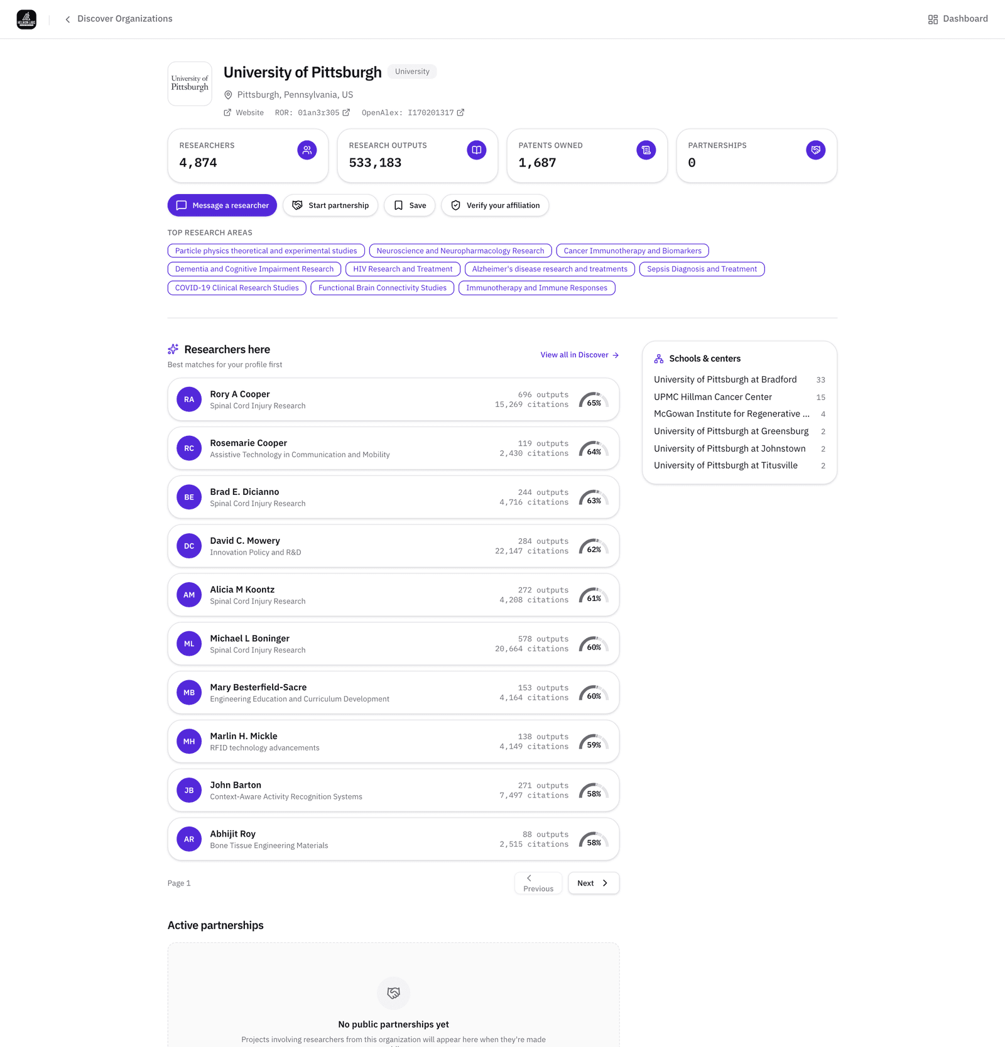
Task: Click the RC avatar icon
Action: click(189, 448)
